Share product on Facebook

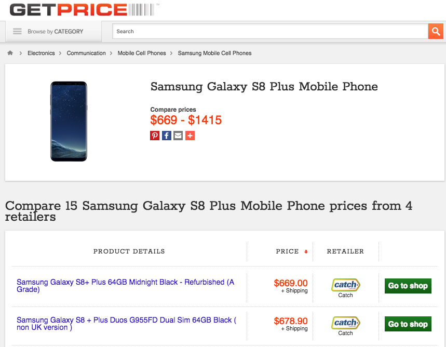pos(166,136)
